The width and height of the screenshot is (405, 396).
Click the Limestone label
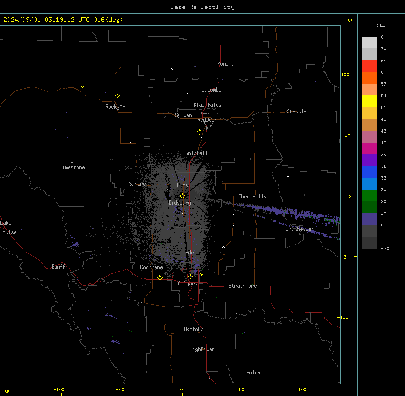(72, 167)
